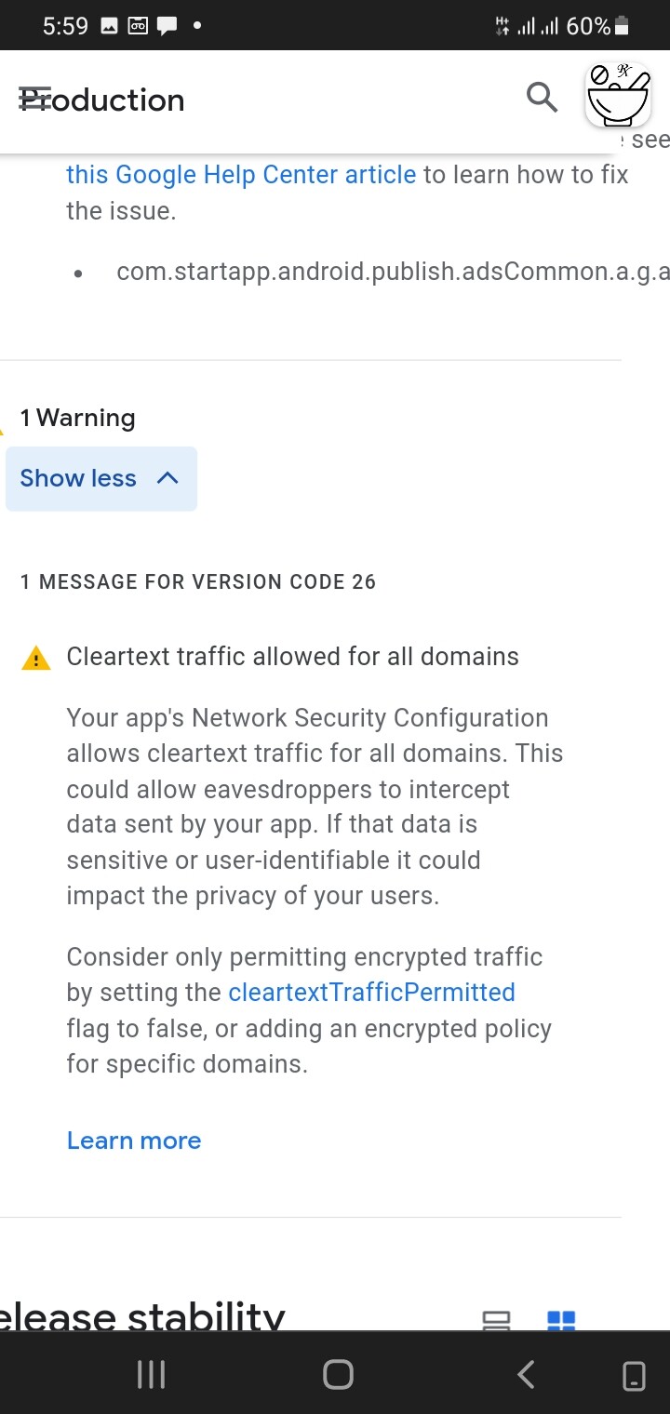Click the Learn more link
Screen dimensions: 670x1414
134,1141
